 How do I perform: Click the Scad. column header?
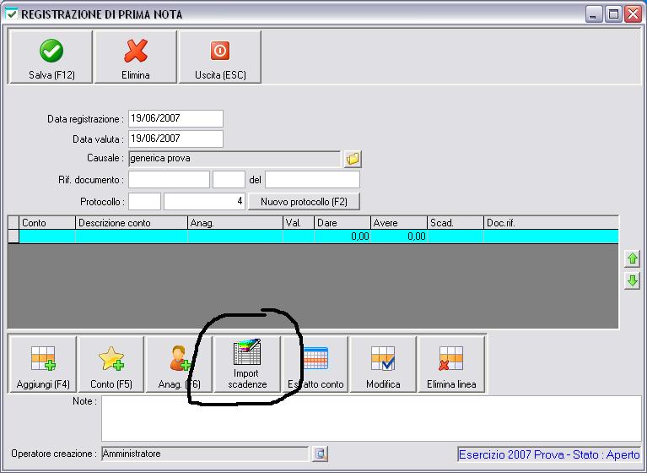(456, 223)
